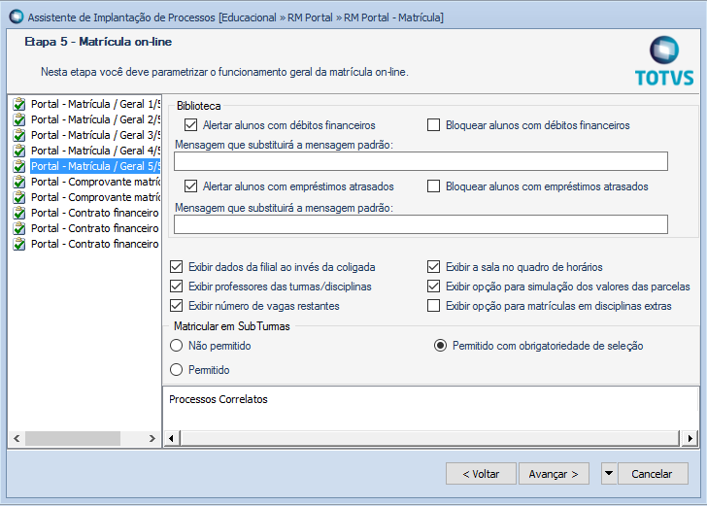Click the Biblioteca group label

[x=199, y=106]
